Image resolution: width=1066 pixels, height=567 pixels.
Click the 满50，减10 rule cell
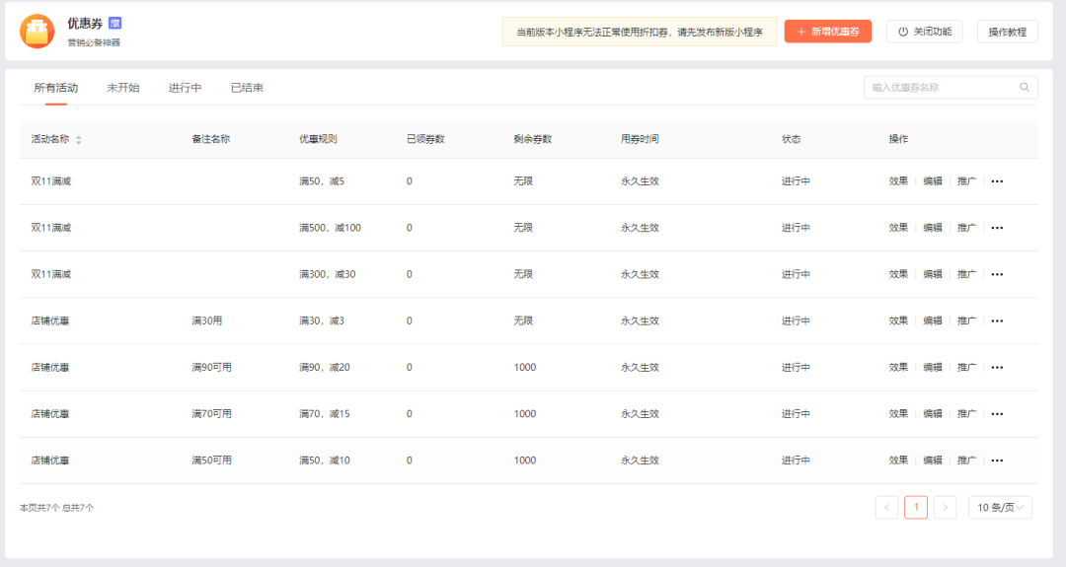pos(325,461)
